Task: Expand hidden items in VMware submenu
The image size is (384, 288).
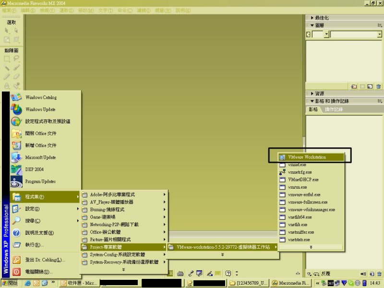Action: (x=311, y=247)
